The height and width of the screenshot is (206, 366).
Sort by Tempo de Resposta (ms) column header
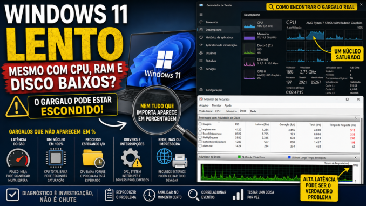pyautogui.click(x=342, y=125)
